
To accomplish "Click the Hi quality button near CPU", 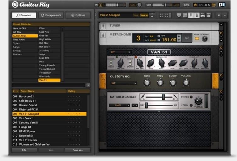I will (x=213, y=5).
